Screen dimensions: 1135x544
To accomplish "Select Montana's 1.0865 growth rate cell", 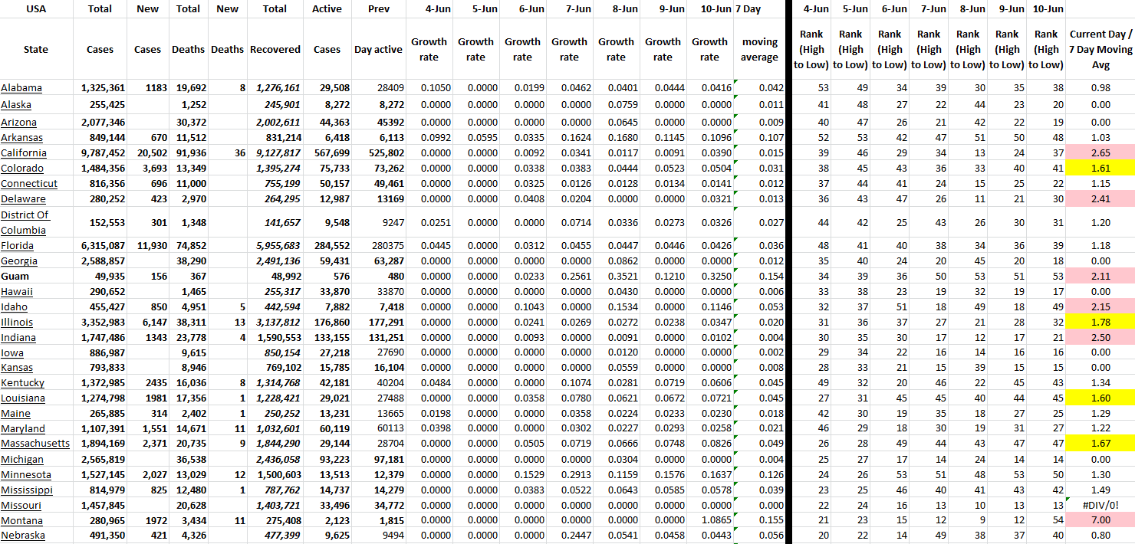I will (x=709, y=520).
